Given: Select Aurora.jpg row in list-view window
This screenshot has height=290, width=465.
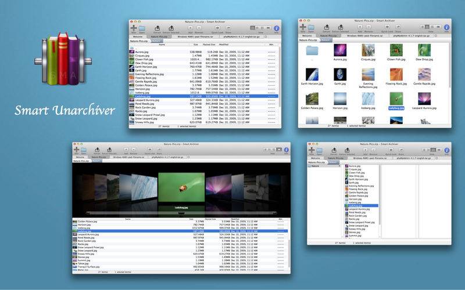Looking at the screenshot, I should [203, 52].
